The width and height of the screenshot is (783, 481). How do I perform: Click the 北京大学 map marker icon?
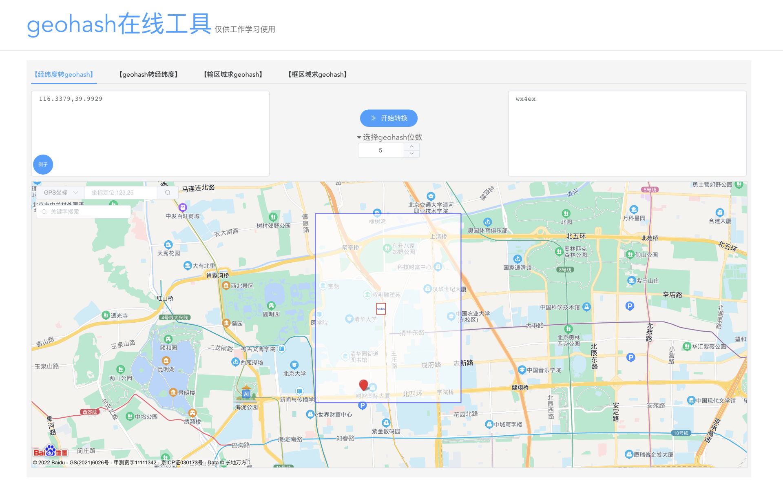(x=294, y=365)
